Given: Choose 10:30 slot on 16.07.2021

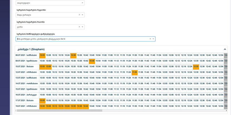Looking at the screenshot, I should click(73, 95).
